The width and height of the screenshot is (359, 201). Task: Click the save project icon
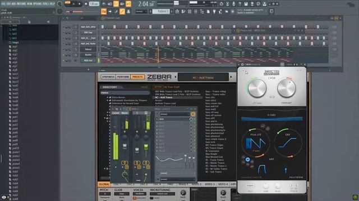coord(246,4)
